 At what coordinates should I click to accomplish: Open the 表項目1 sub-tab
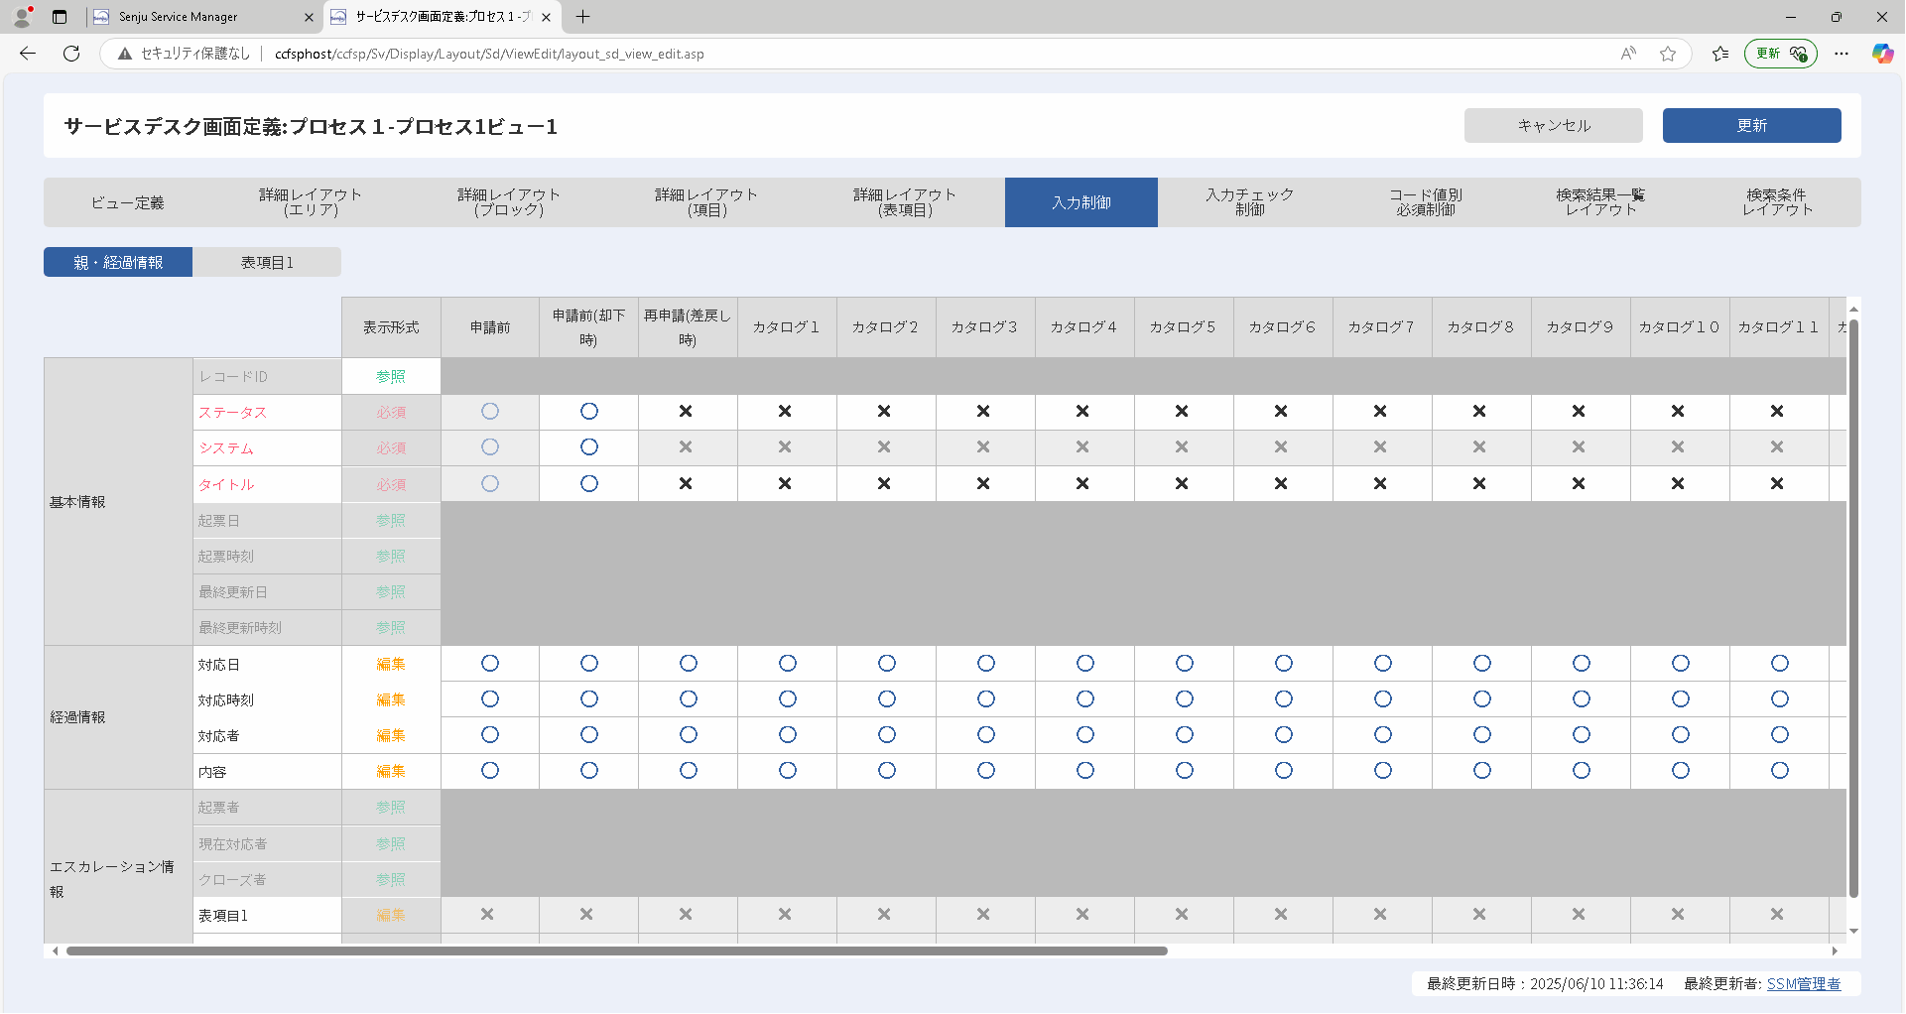point(267,262)
